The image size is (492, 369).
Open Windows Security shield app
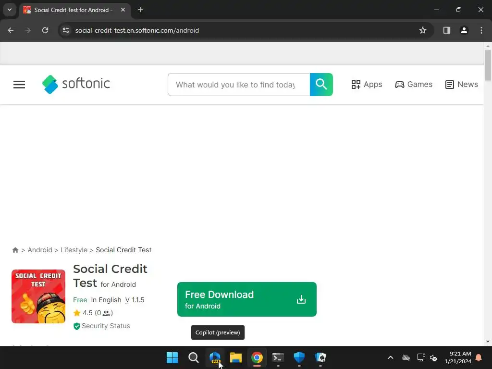point(299,357)
